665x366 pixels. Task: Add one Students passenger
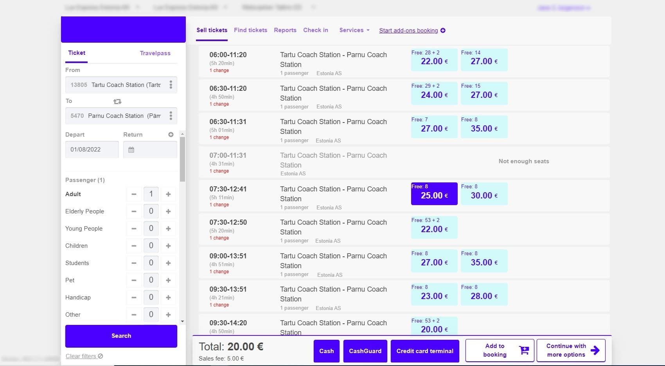click(168, 263)
